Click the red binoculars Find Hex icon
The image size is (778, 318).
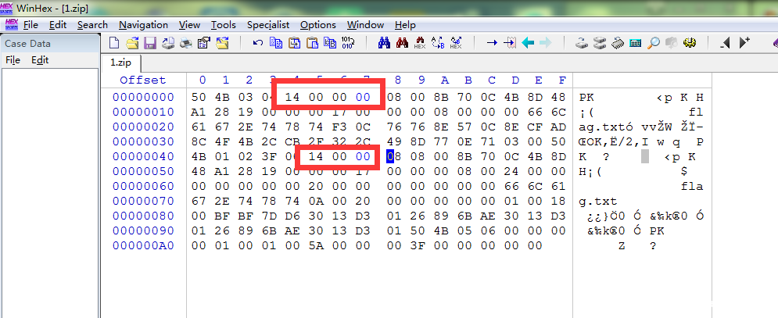tap(402, 43)
